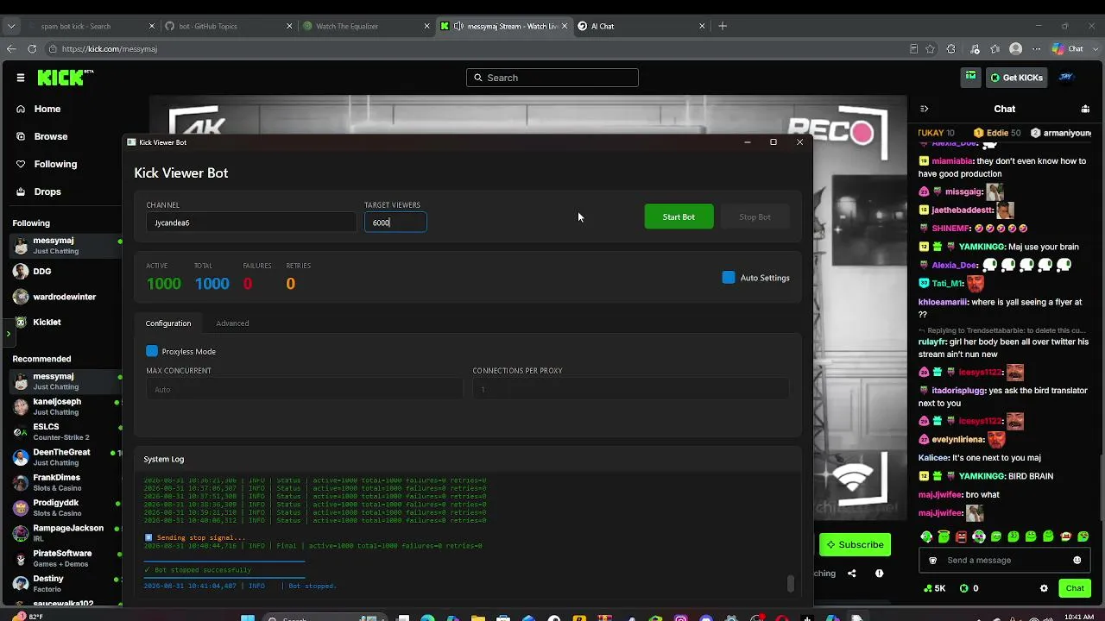The width and height of the screenshot is (1105, 621).
Task: Go to Home in Kick sidebar
Action: tap(38, 109)
